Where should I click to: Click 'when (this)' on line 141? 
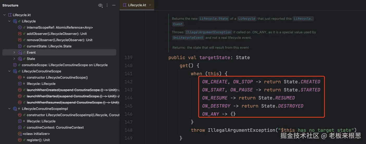coord(206,74)
